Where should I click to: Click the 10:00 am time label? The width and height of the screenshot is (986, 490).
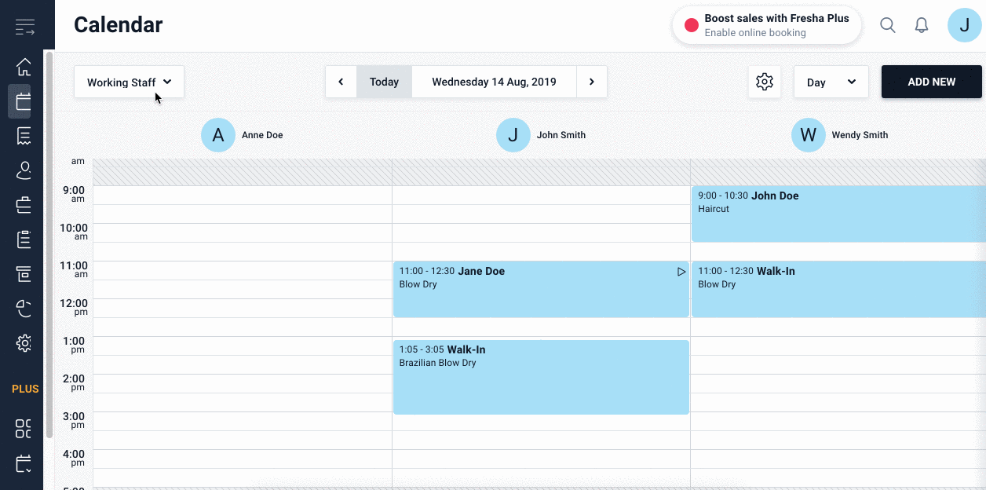[74, 232]
